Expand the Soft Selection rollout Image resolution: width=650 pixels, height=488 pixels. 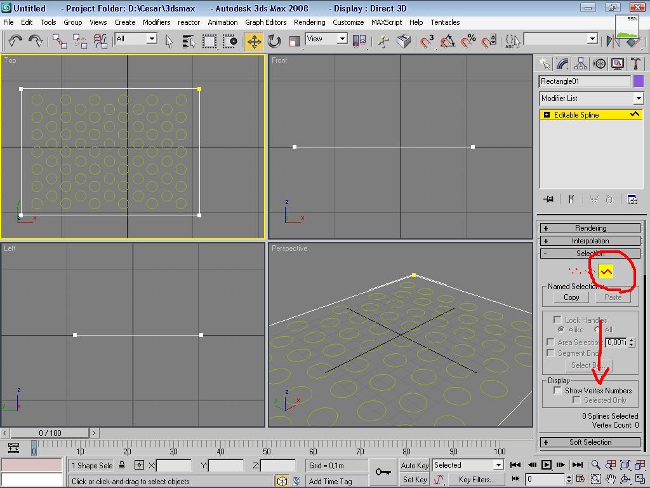click(x=590, y=442)
